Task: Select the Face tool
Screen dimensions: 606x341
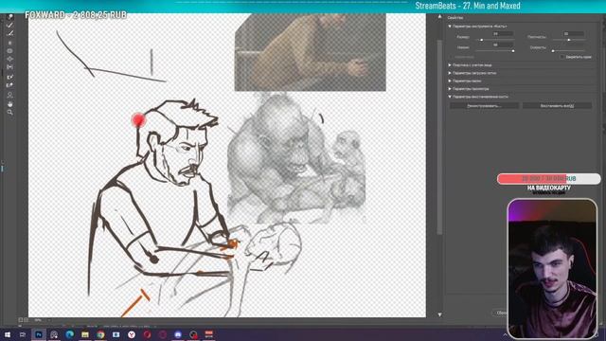Action: tap(10, 95)
